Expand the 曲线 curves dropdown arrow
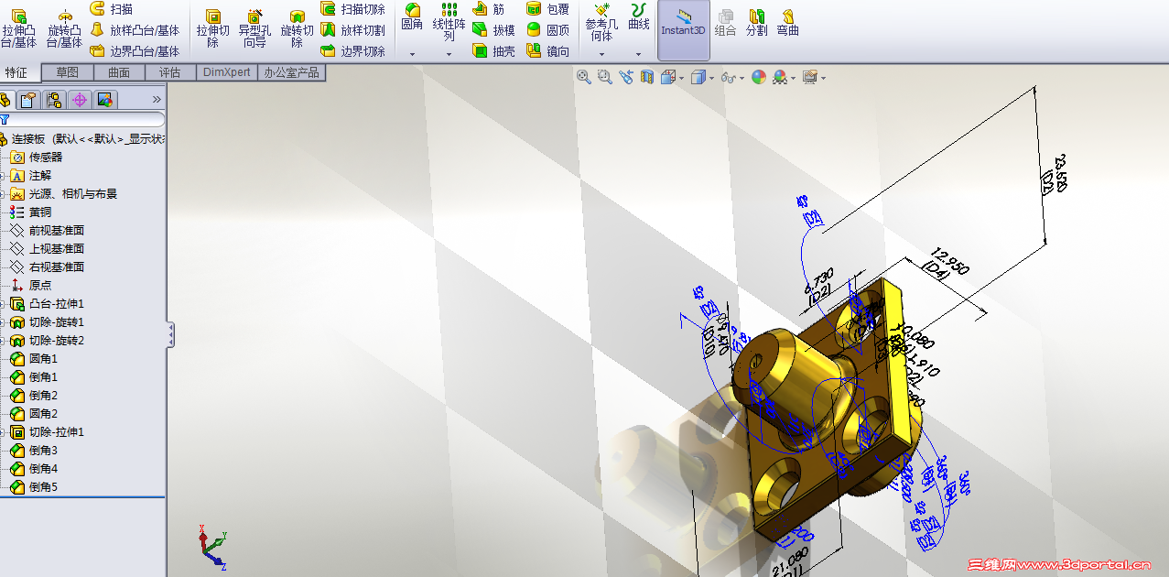1169x577 pixels. 639,54
